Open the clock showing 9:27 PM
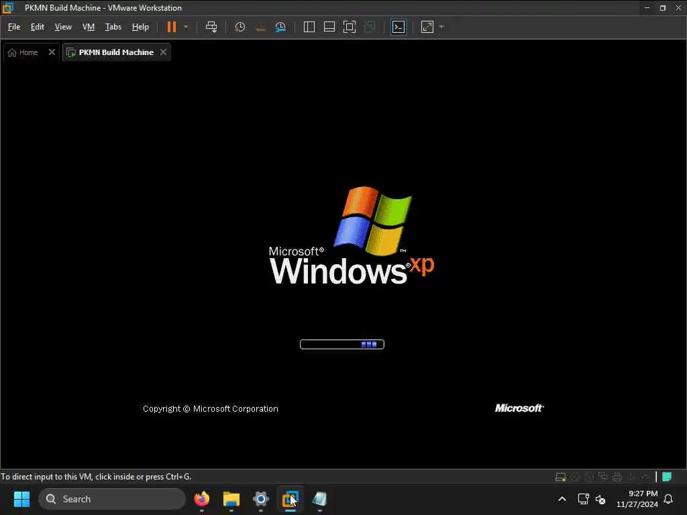Screen dimensions: 687x515 pos(637,499)
